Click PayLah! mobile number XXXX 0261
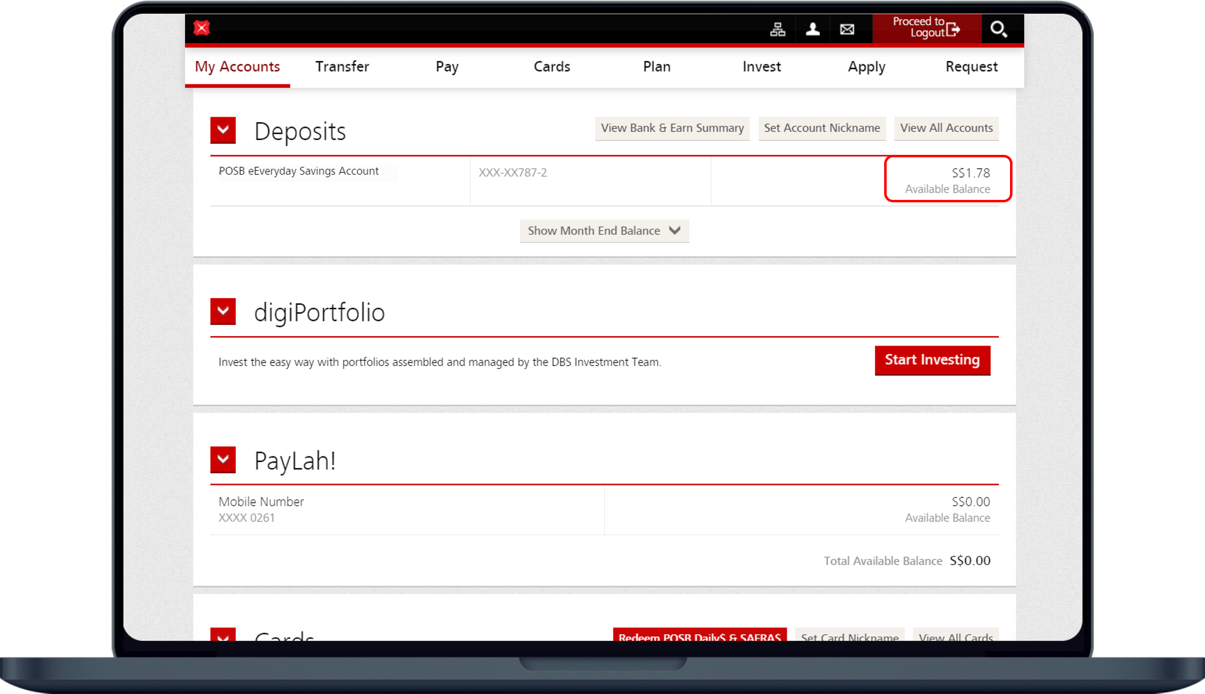 [x=247, y=518]
